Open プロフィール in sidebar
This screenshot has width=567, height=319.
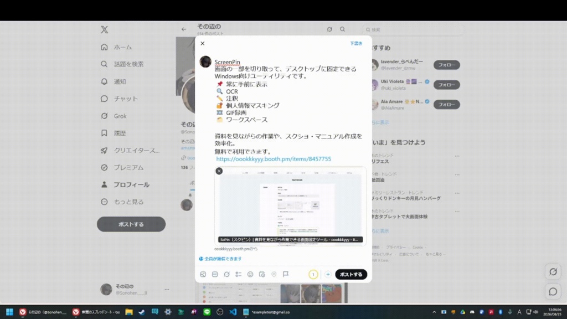click(x=125, y=184)
